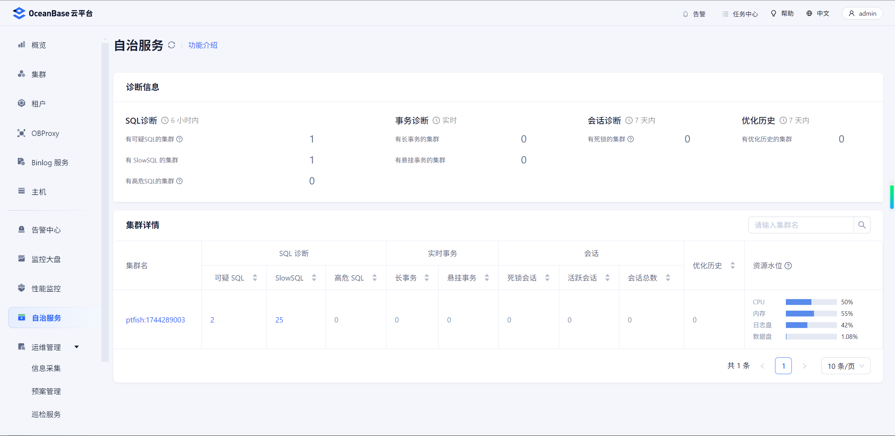Open 巡检服务 submenu item
This screenshot has width=895, height=436.
[x=46, y=414]
